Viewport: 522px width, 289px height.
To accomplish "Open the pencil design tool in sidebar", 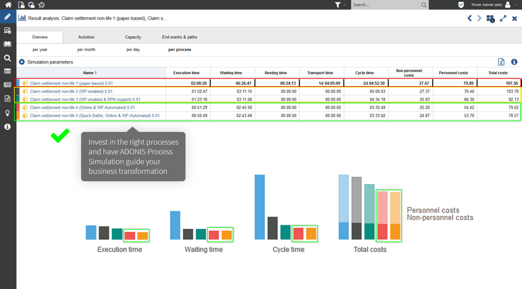I will pos(7,17).
